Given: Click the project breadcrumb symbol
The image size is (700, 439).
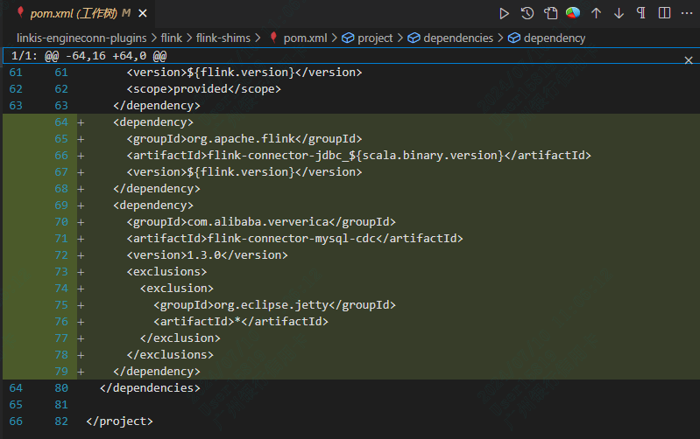Looking at the screenshot, I should click(375, 38).
